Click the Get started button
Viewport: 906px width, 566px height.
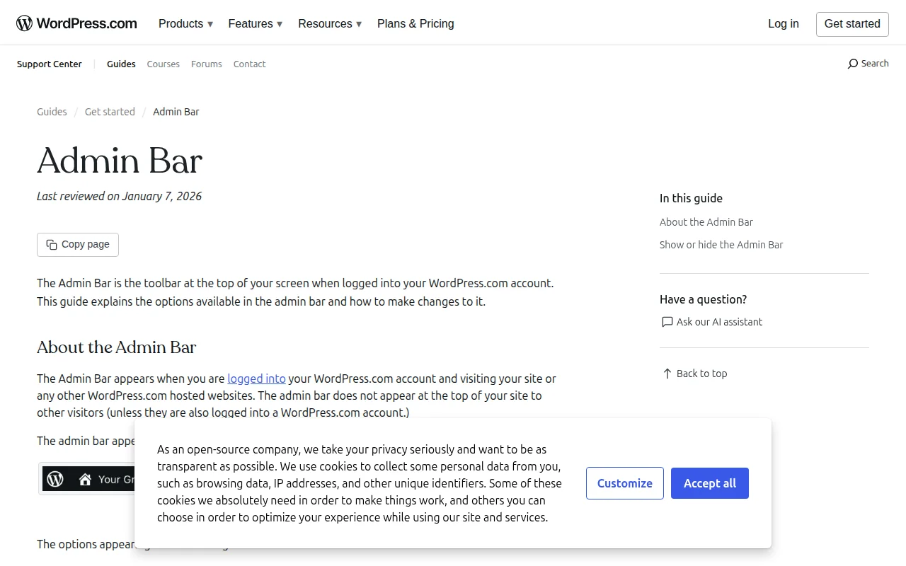[x=852, y=23]
